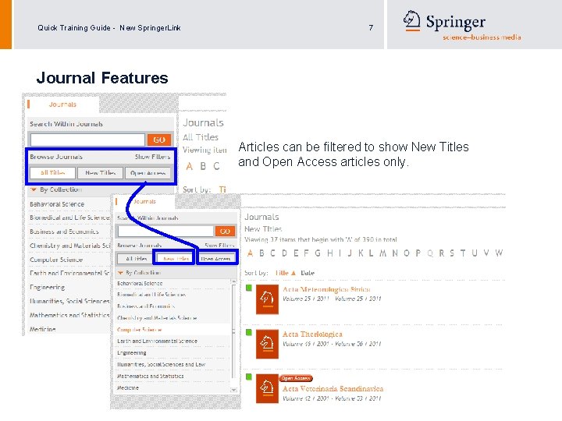
Task: Open Acta Veterinaria Scandinavica cover icon
Action: coord(267,389)
